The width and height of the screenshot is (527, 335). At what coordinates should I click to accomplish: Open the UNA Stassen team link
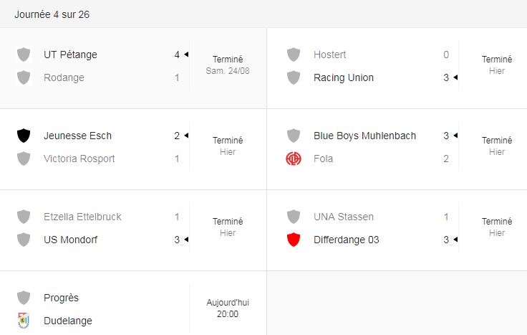[x=344, y=217]
